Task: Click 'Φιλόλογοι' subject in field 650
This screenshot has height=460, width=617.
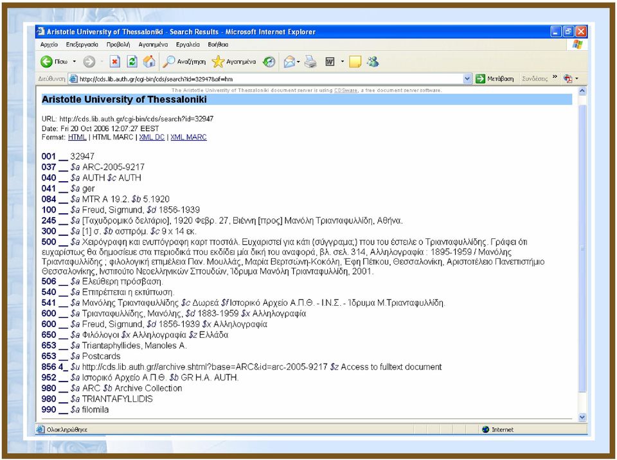Action: 100,335
